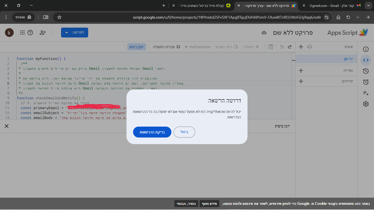374x210 pixels.
Task: Close the פרויקט ללא שם browser tab
Action: pos(238,5)
